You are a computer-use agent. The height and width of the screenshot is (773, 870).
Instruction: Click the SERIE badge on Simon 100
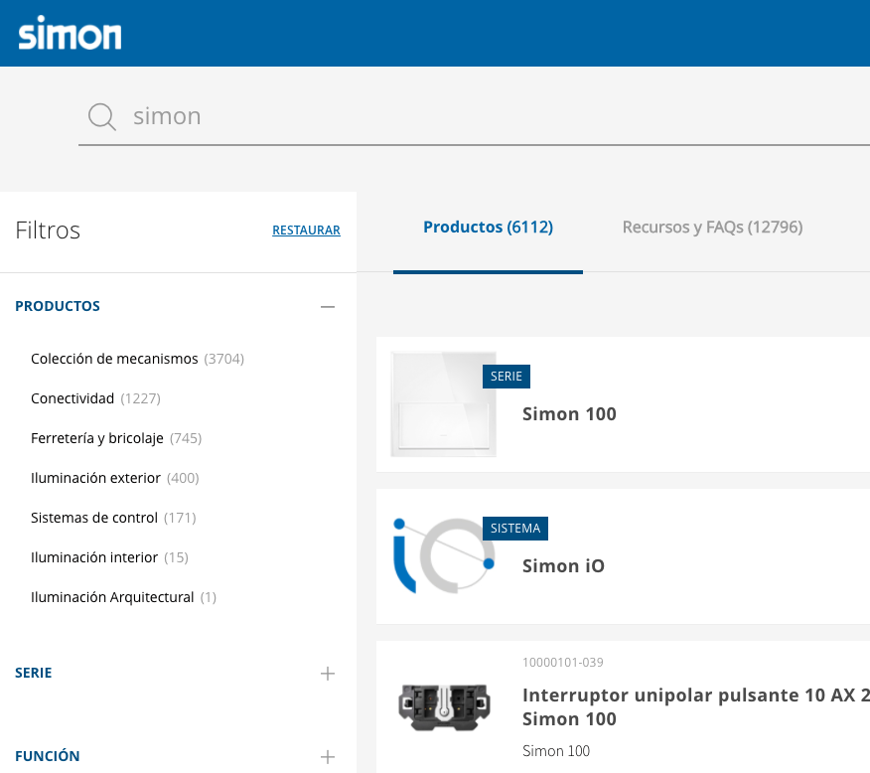click(507, 377)
